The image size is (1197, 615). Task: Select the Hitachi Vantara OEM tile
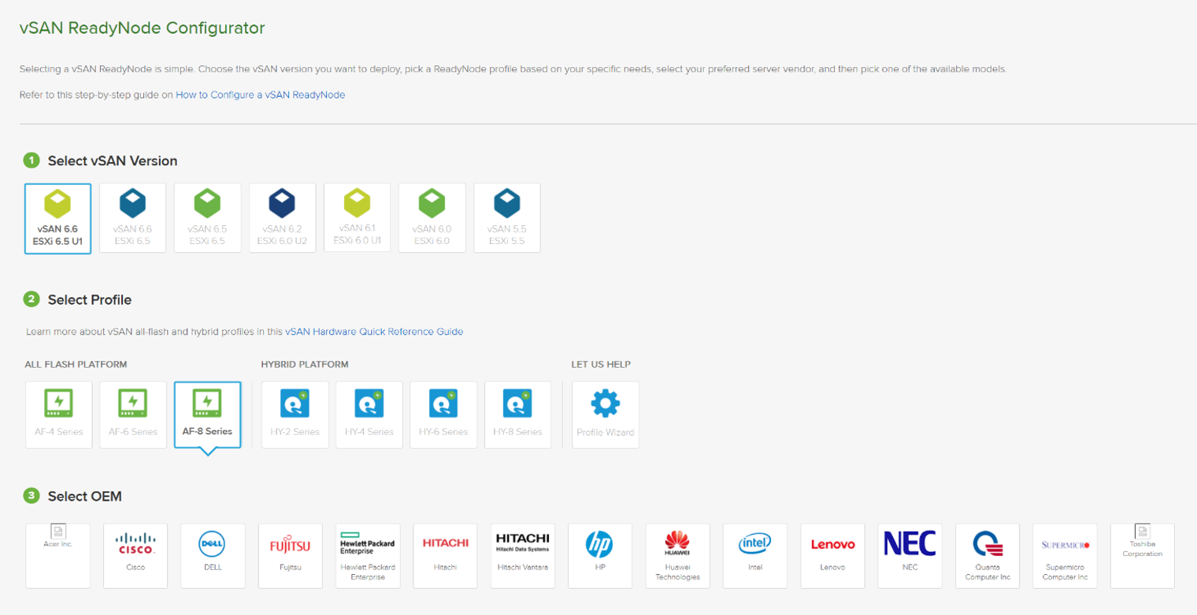point(523,556)
